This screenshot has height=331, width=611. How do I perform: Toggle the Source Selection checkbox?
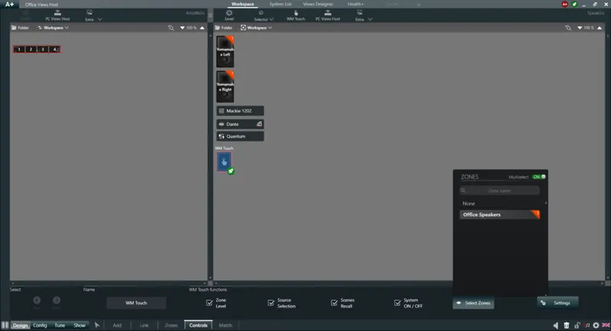[x=271, y=303]
